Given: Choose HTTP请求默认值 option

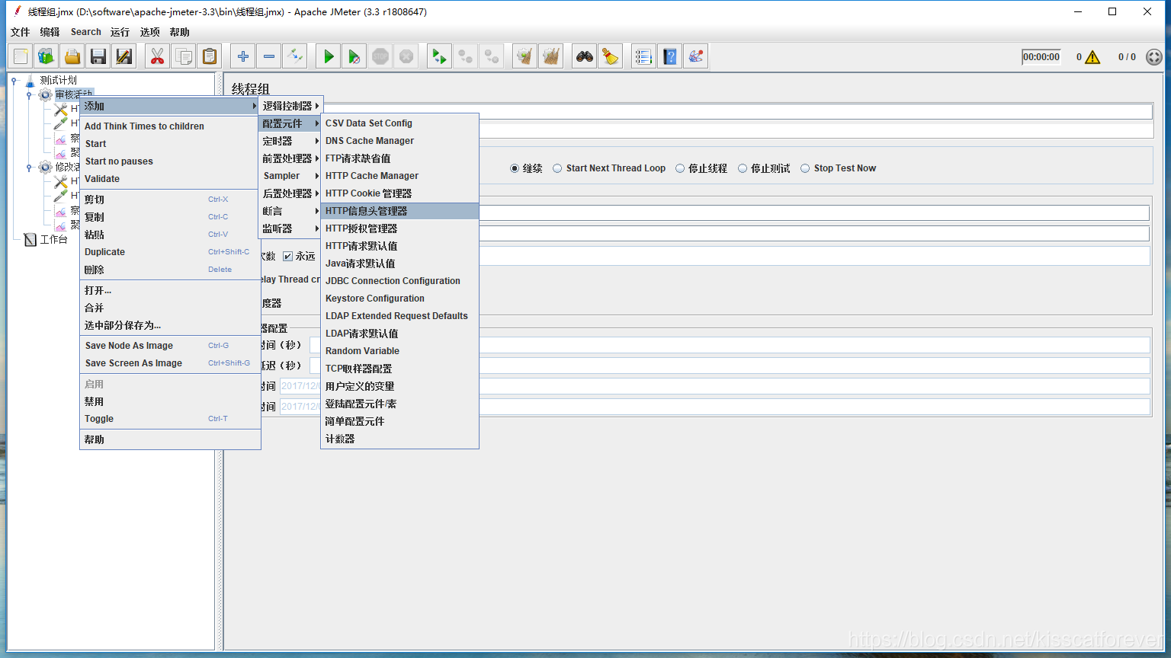Looking at the screenshot, I should point(399,246).
